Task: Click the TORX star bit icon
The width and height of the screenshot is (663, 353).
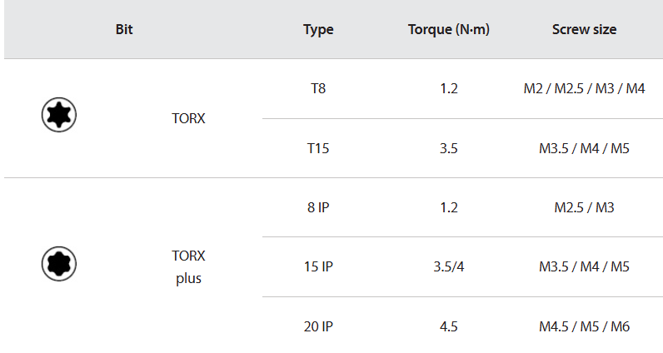Action: (x=59, y=115)
